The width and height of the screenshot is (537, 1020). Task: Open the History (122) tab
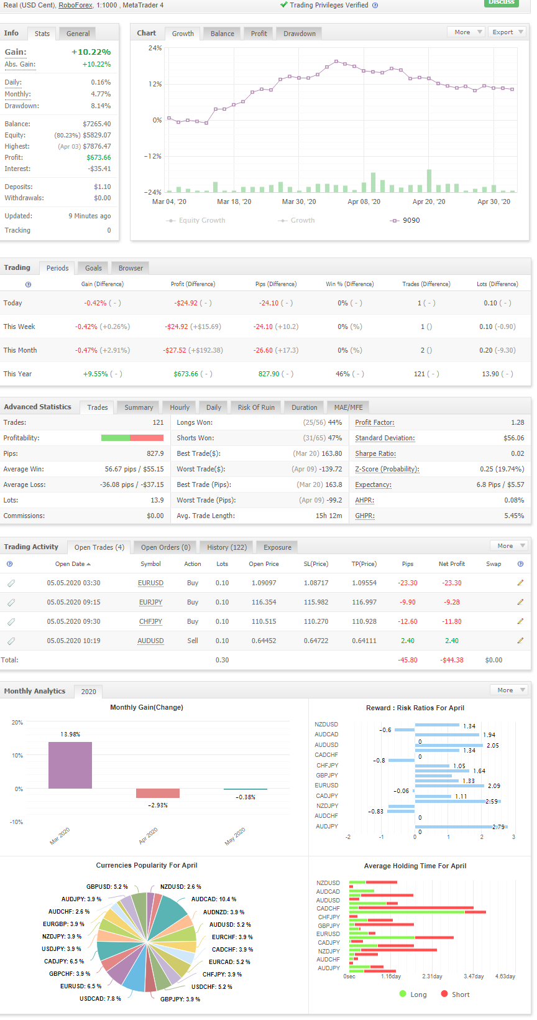coord(227,547)
